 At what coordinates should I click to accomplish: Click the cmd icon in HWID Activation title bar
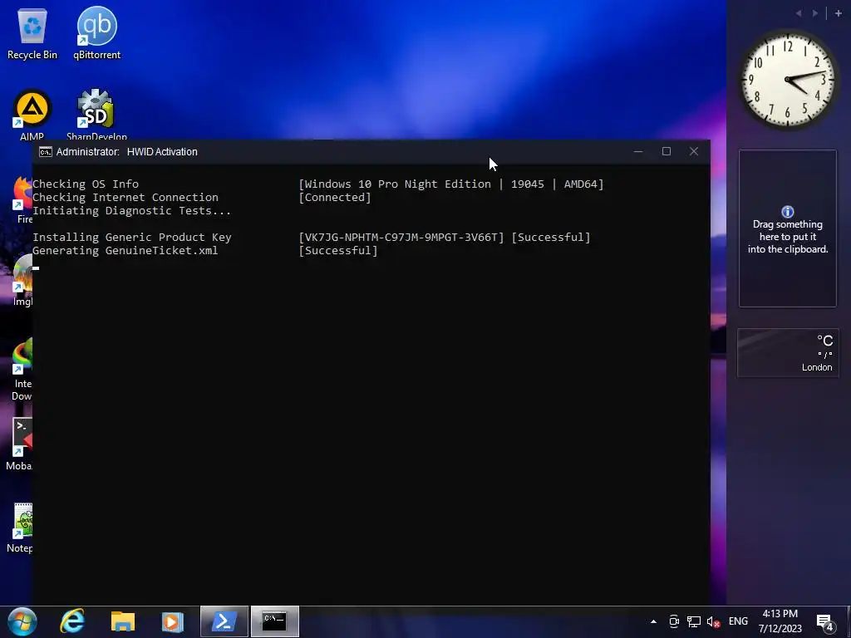pyautogui.click(x=46, y=152)
